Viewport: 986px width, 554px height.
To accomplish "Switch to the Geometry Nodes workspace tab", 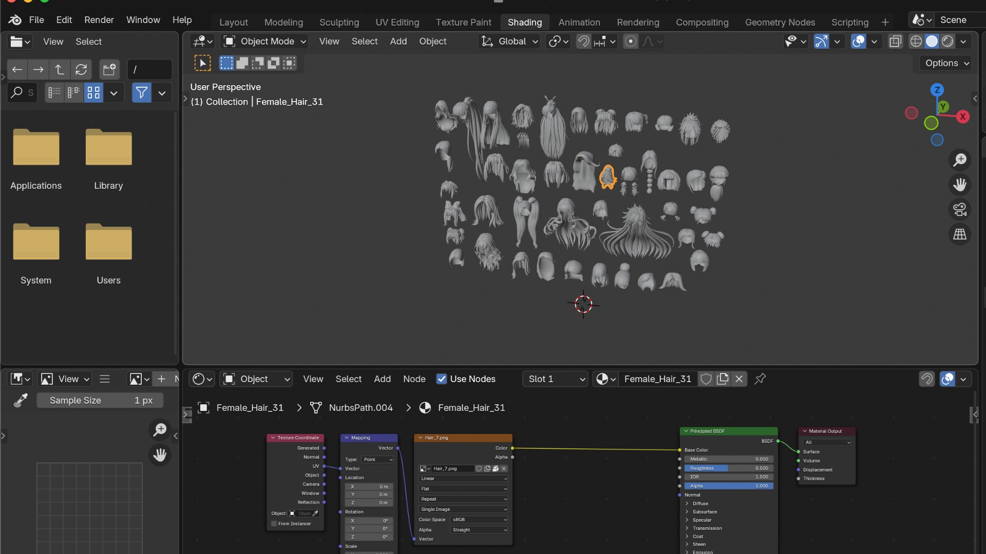I will [780, 23].
